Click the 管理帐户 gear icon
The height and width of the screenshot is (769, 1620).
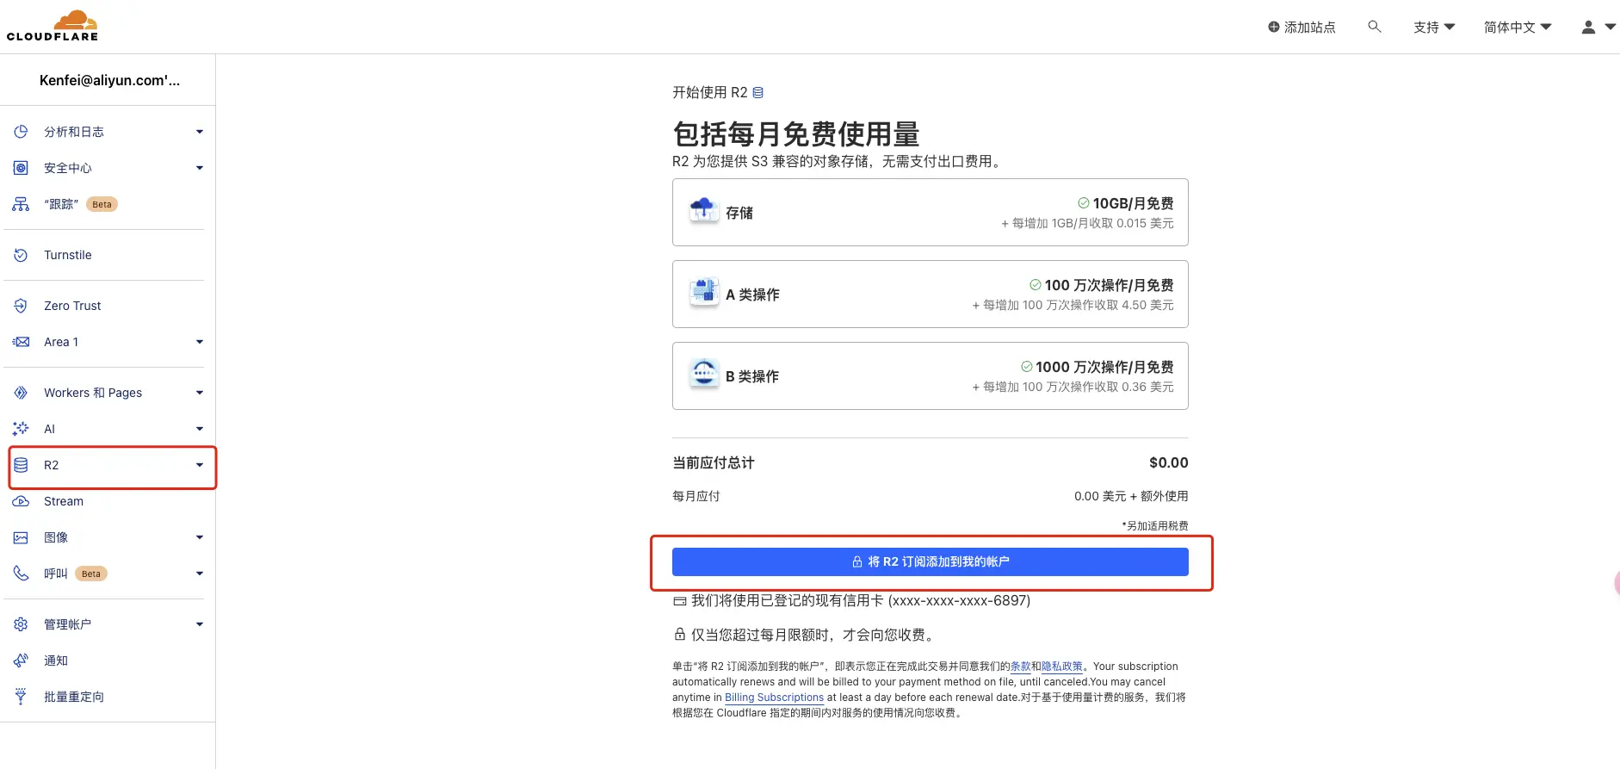(x=21, y=624)
